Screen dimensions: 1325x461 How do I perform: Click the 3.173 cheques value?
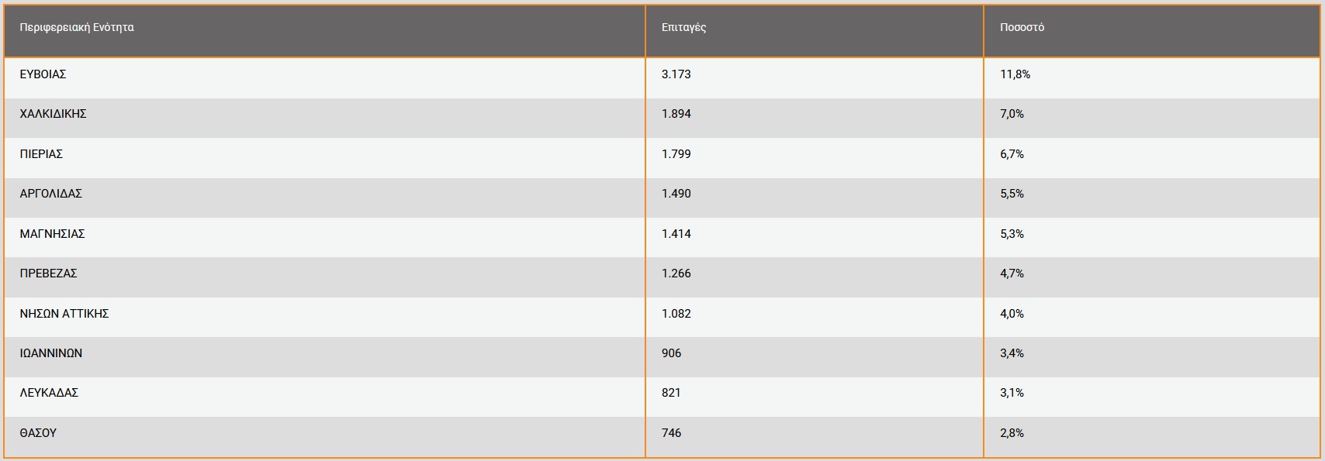(676, 74)
